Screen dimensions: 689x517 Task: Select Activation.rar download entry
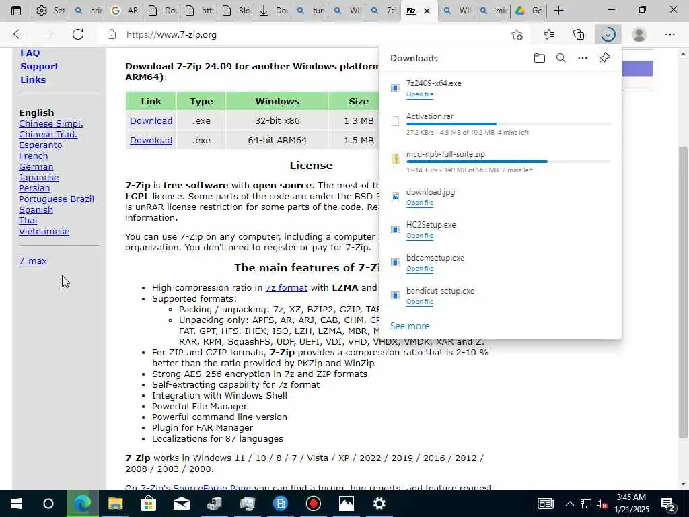(x=500, y=124)
